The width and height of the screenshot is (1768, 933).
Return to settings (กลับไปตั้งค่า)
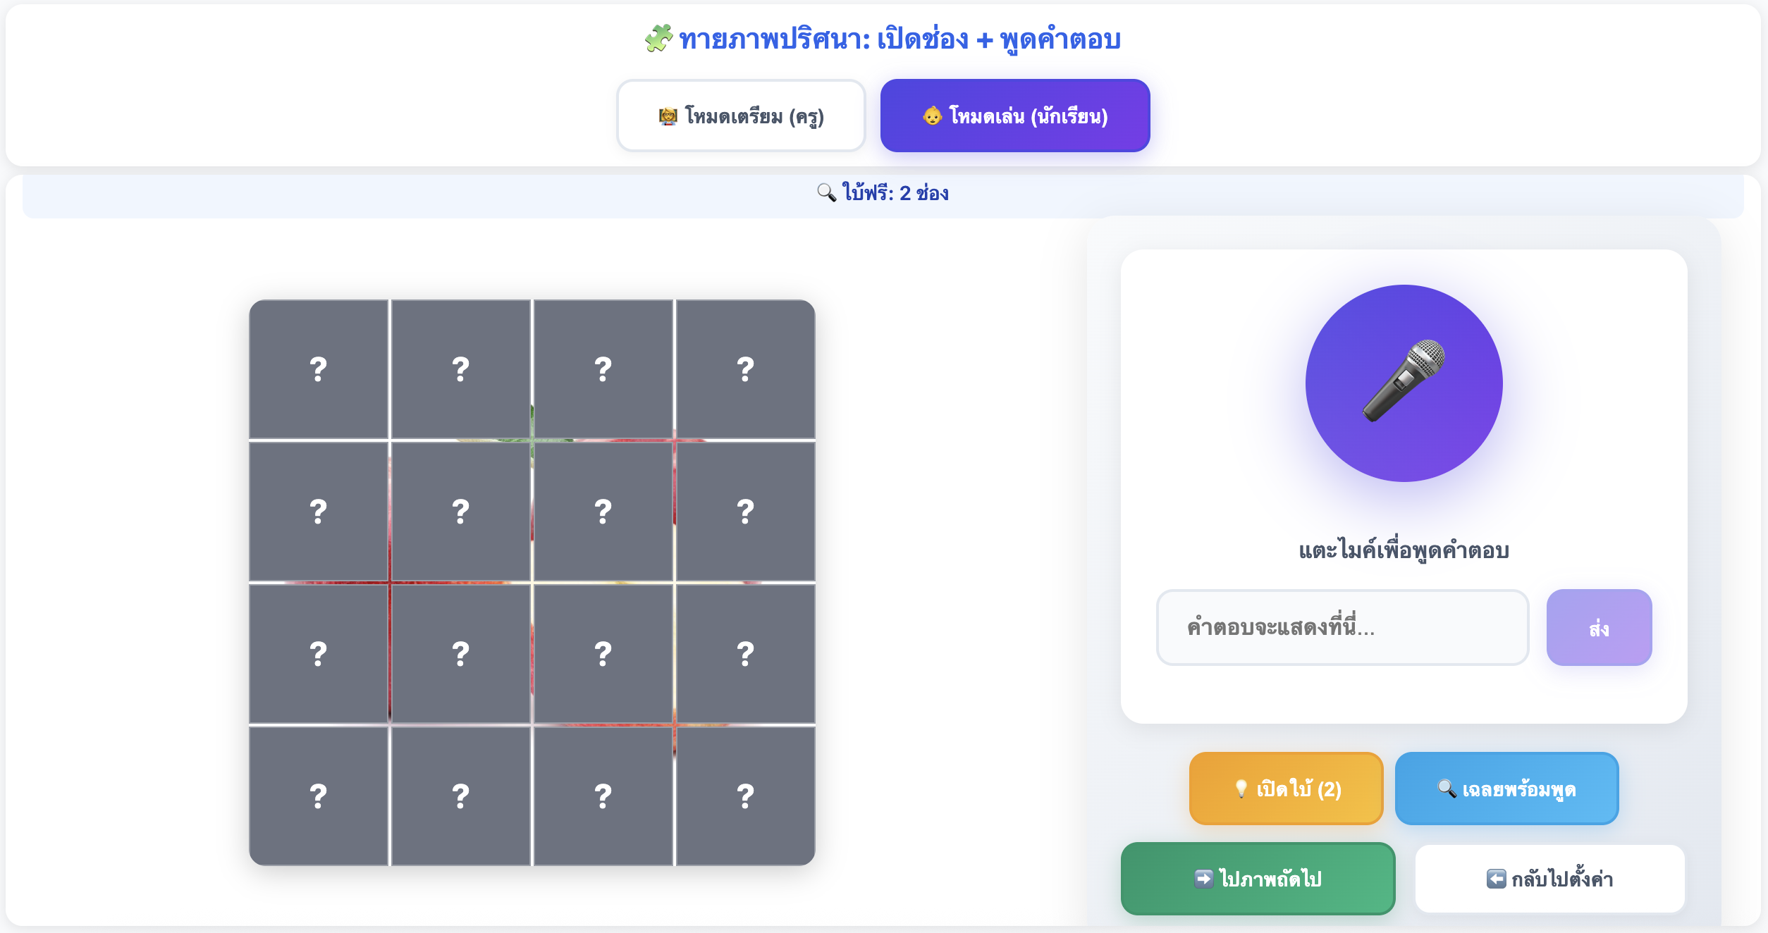(x=1549, y=878)
